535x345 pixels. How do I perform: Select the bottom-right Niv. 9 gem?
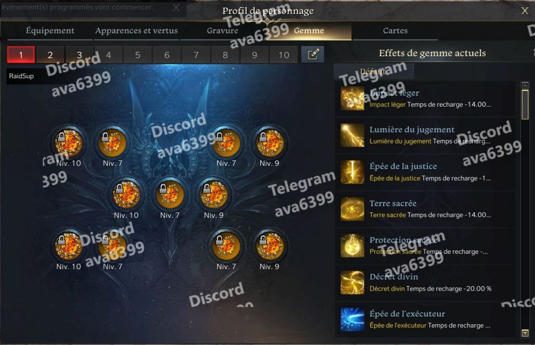(270, 246)
